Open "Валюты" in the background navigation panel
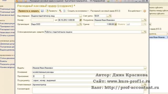This screenshot has width=168, height=94. tap(3, 61)
